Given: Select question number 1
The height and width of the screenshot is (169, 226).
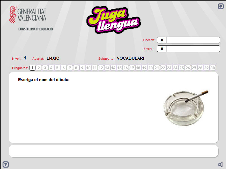Looking at the screenshot, I should click(x=32, y=68).
